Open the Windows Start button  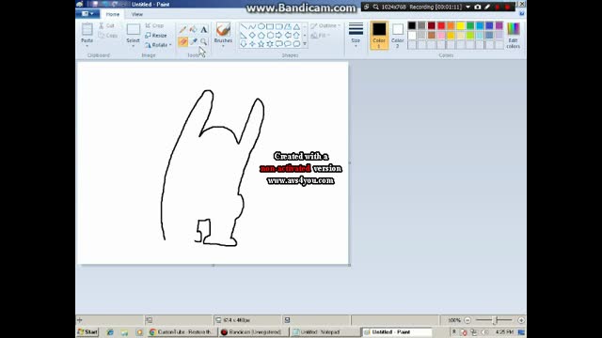[87, 331]
